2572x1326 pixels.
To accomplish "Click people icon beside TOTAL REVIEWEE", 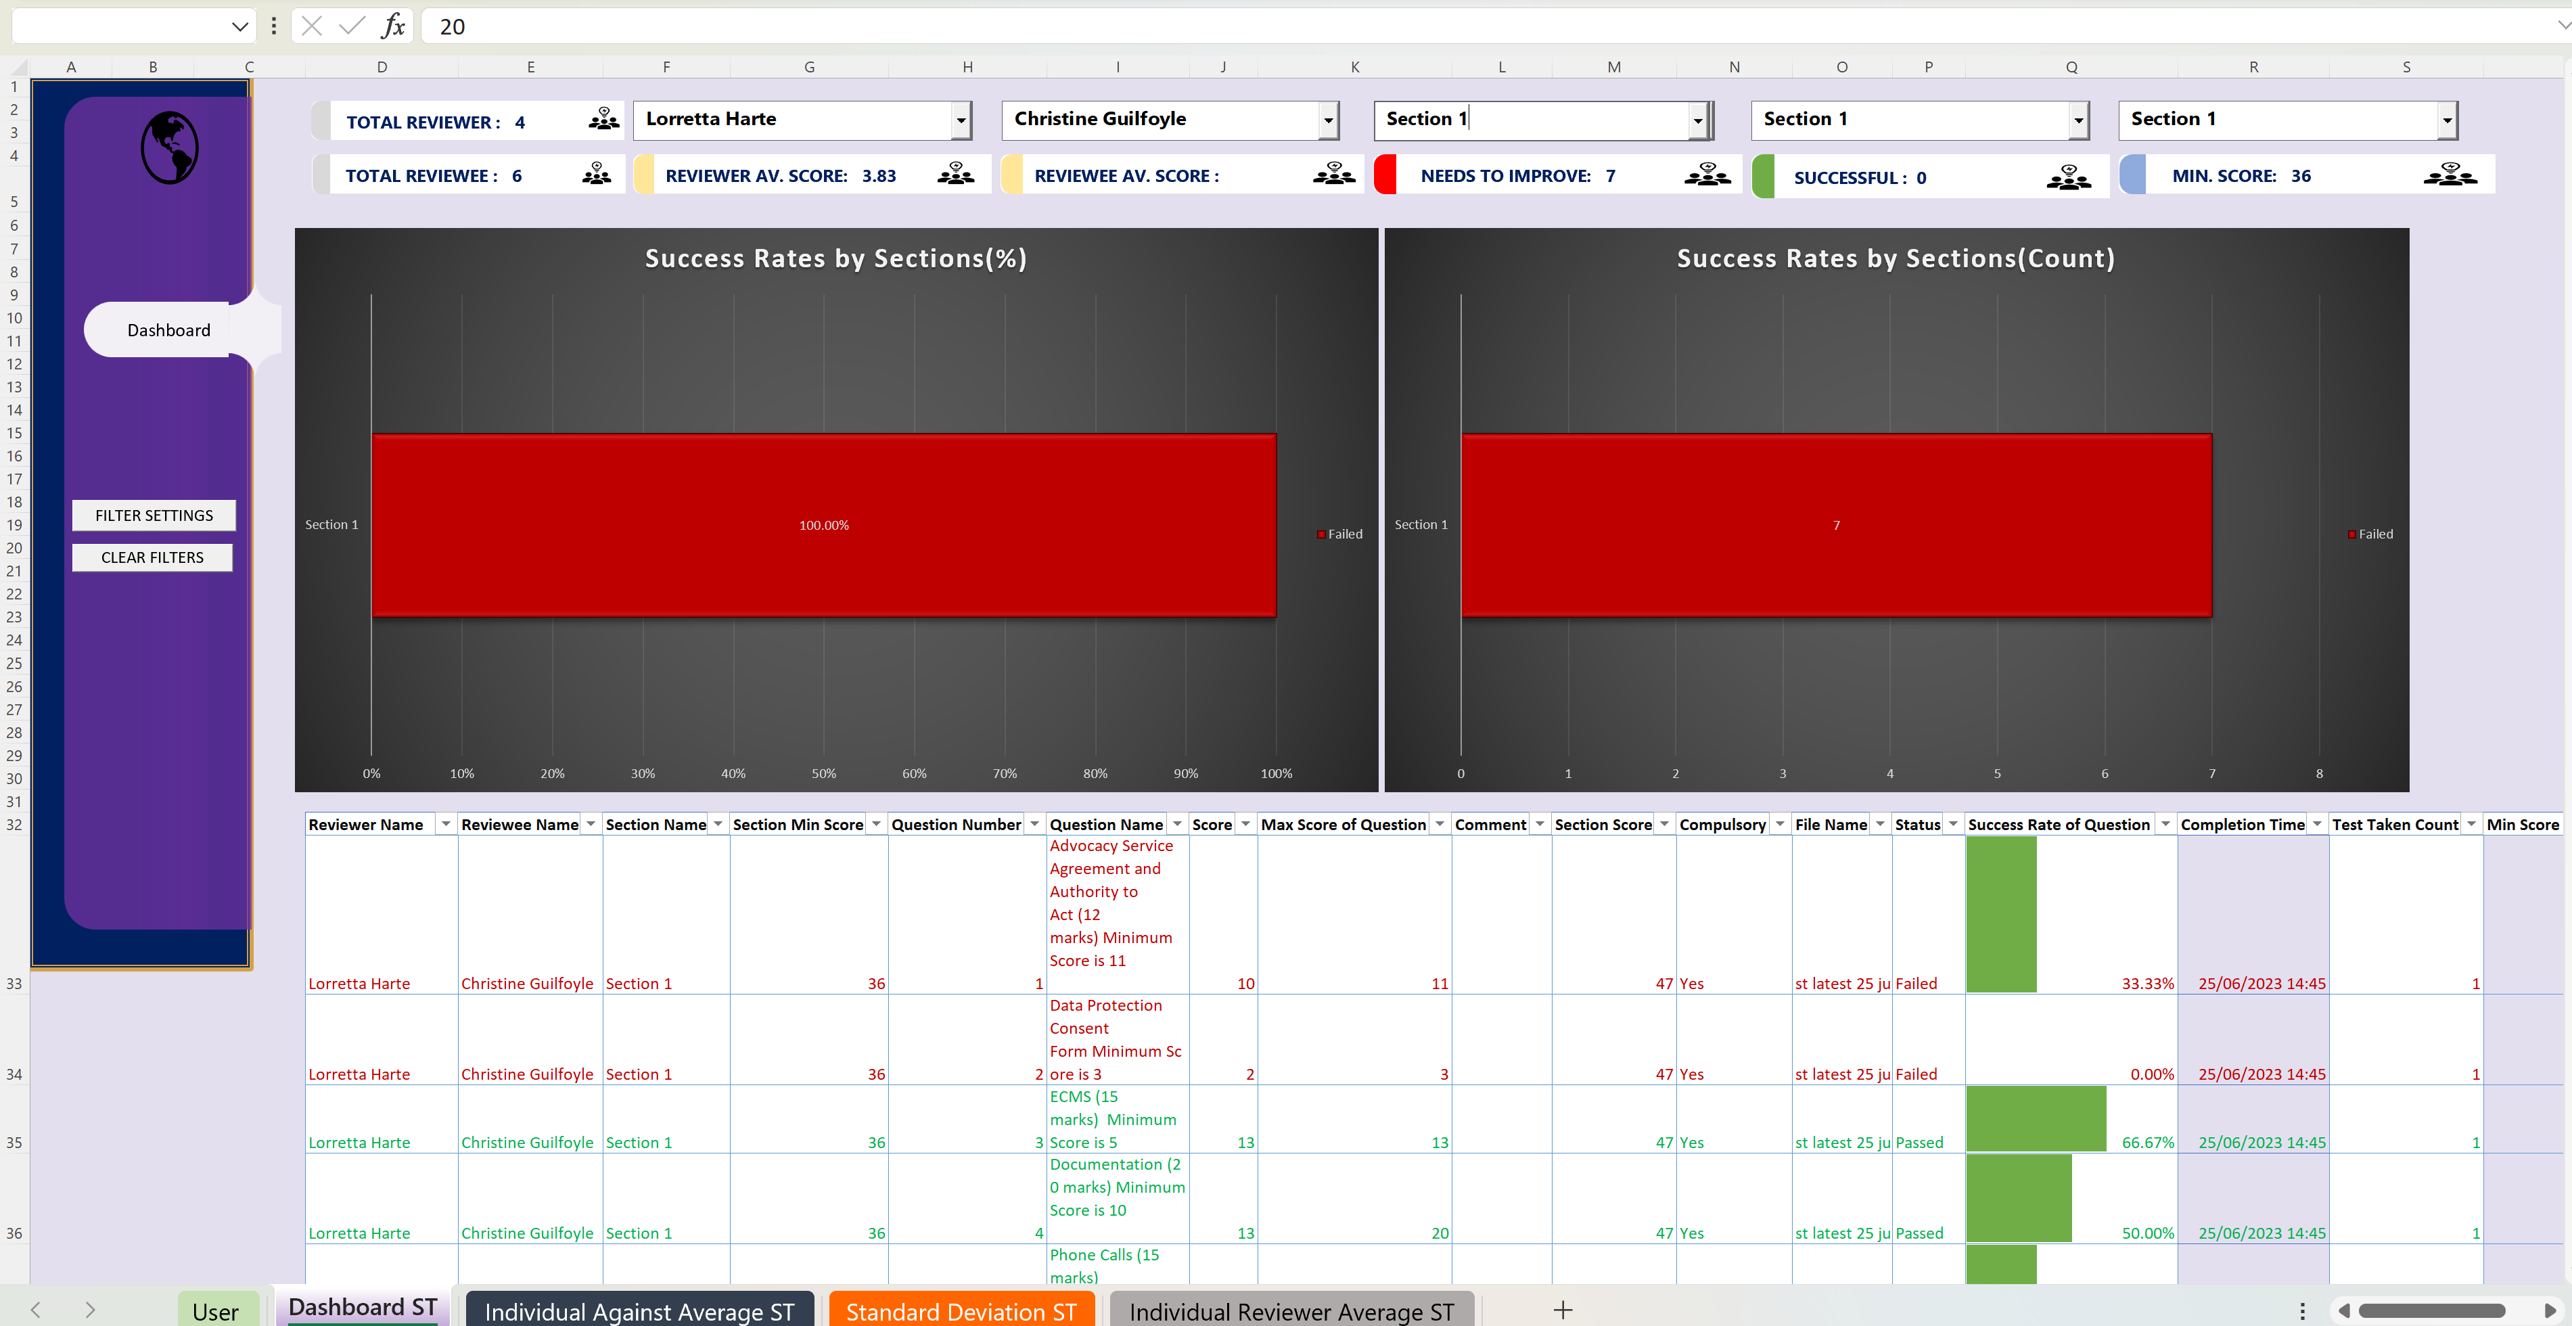I will pos(596,175).
